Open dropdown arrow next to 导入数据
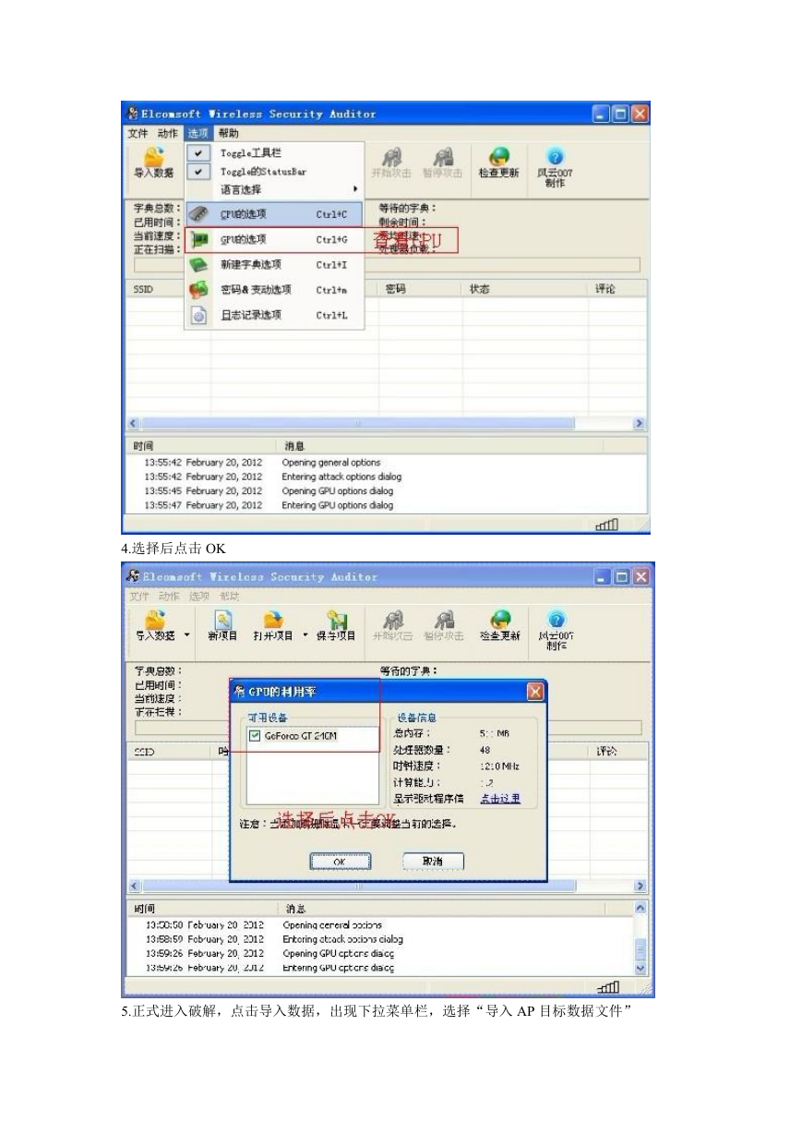 coord(188,635)
